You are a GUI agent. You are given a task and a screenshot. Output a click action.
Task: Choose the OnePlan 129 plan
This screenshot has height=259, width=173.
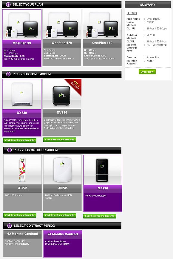click(x=62, y=38)
